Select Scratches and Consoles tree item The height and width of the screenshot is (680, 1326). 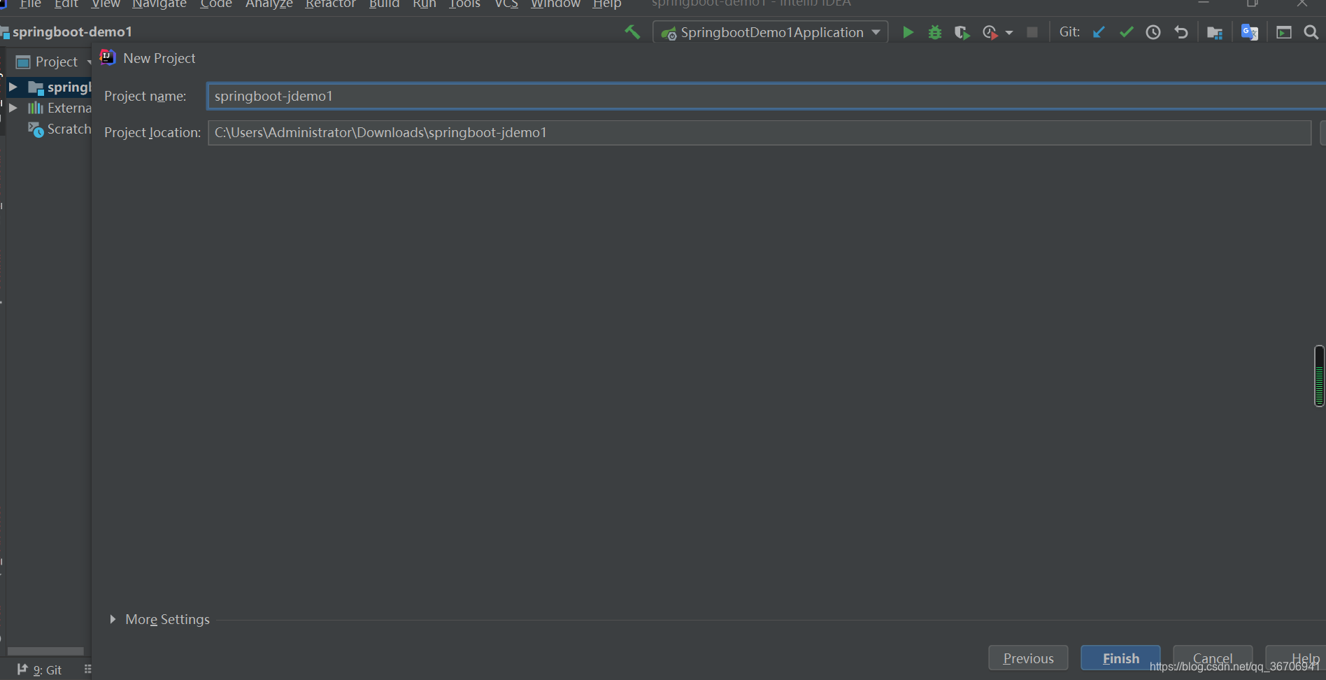click(59, 129)
